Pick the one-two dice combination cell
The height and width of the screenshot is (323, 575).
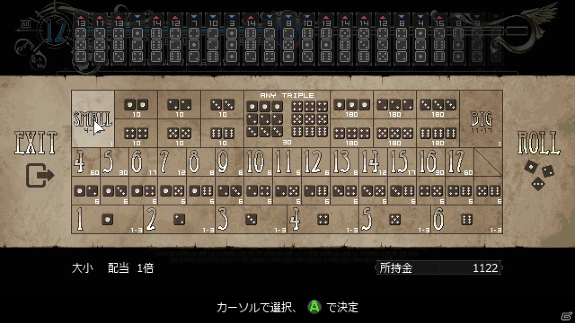point(86,191)
